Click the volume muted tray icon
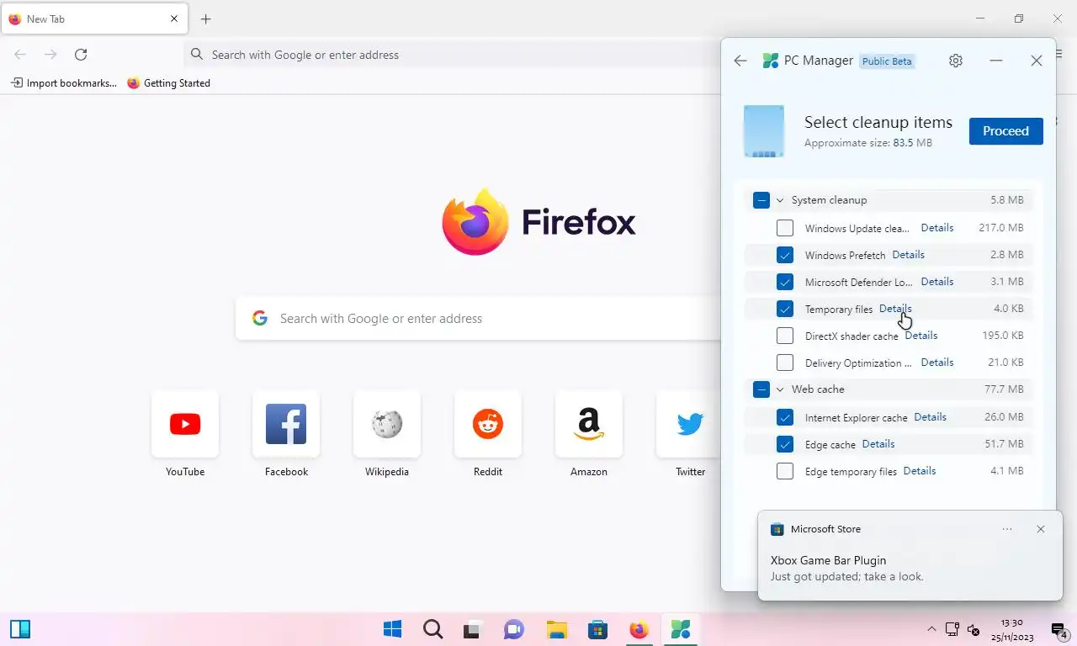 pyautogui.click(x=974, y=629)
